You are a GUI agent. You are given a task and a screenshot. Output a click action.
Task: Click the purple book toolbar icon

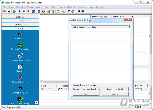coord(73,11)
